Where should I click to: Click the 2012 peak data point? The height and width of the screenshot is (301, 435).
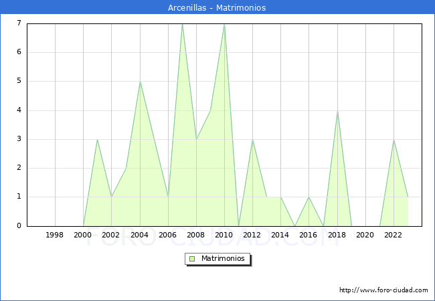[252, 140]
